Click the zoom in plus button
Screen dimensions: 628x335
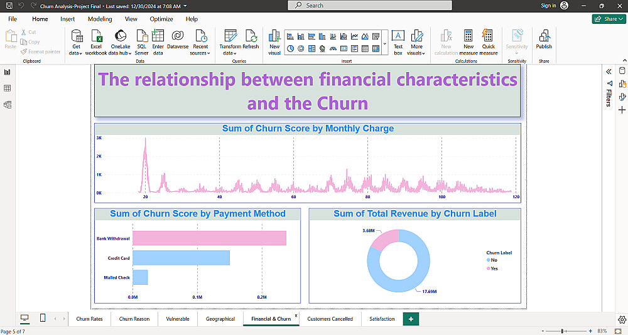590,331
